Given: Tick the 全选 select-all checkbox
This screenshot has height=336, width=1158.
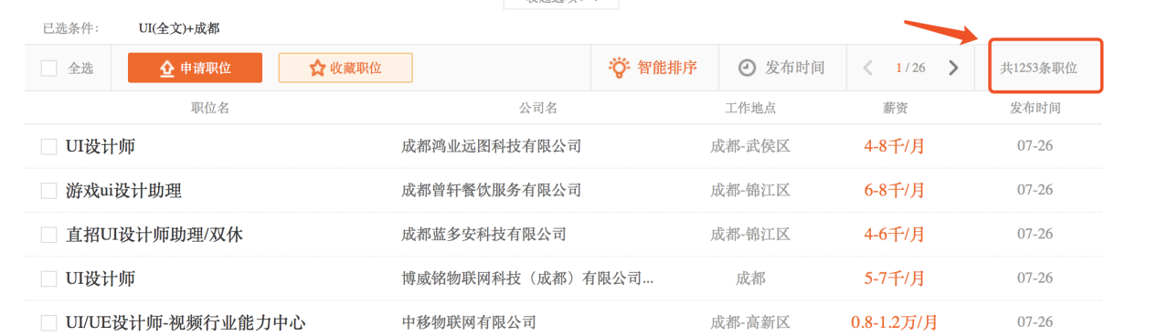Looking at the screenshot, I should tap(49, 68).
